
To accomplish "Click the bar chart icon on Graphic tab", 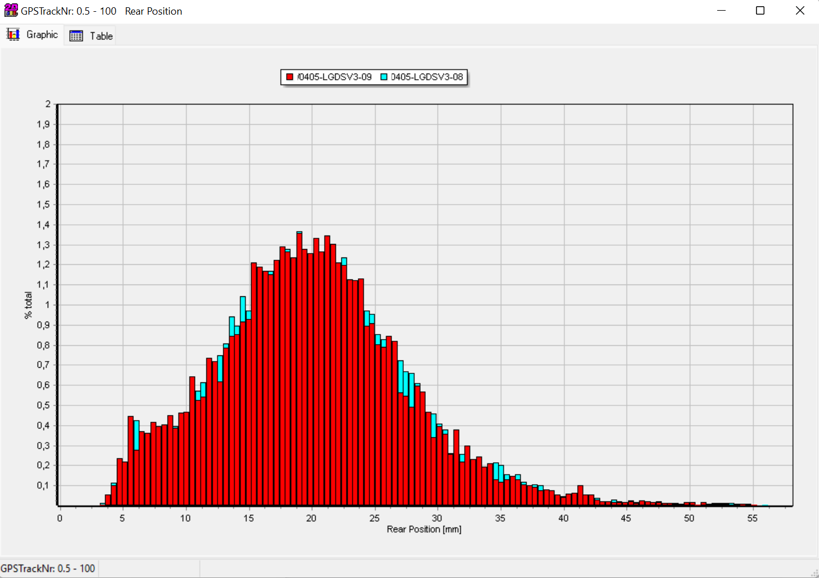I will 13,35.
